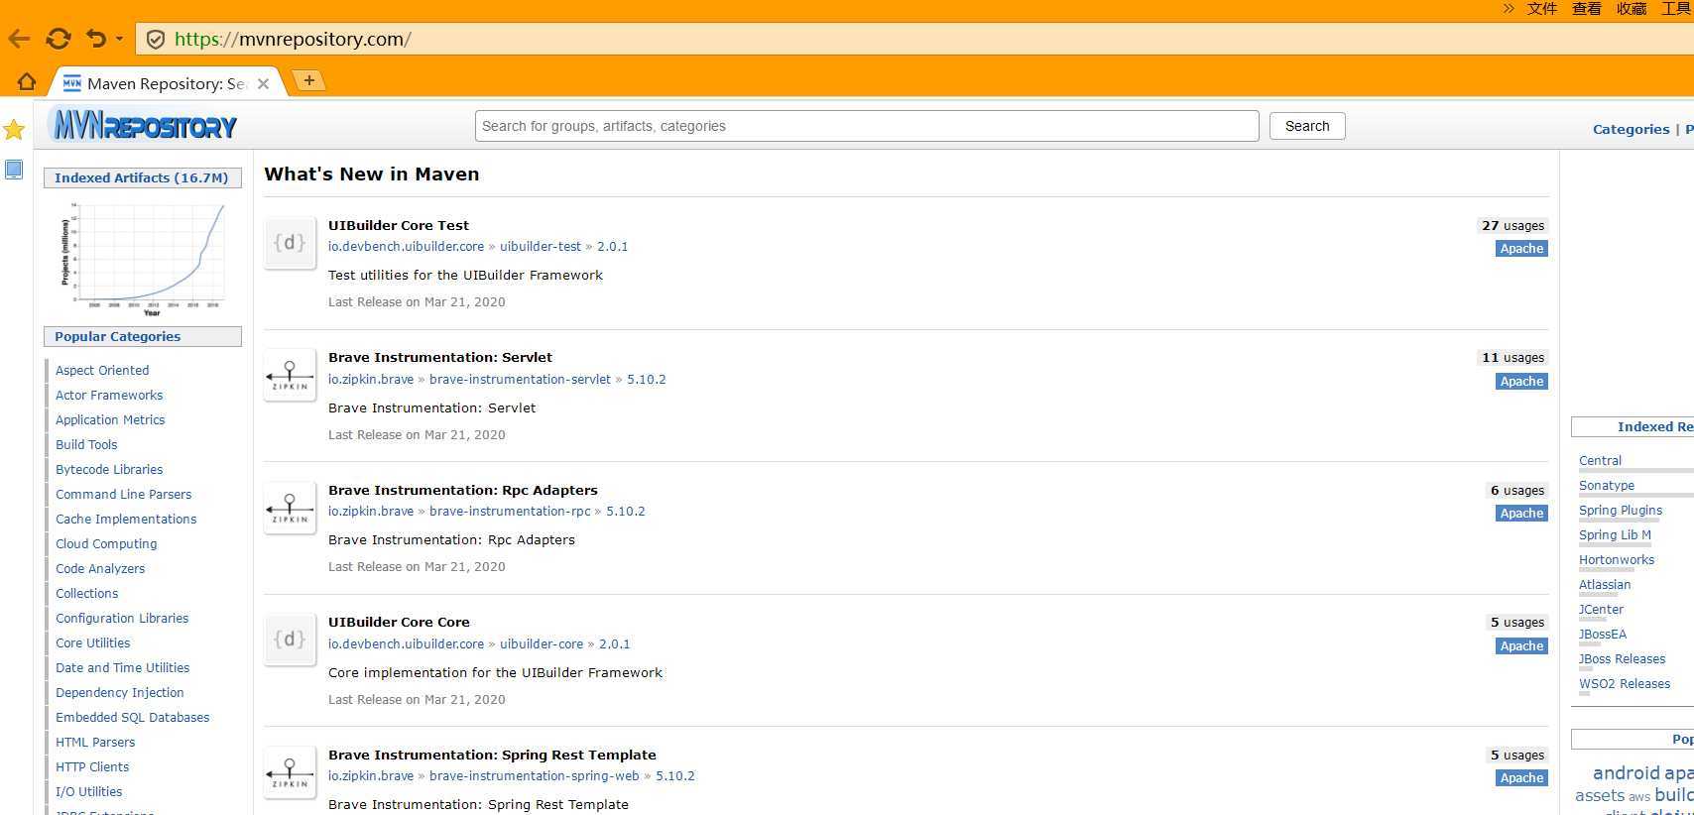Viewport: 1694px width, 815px height.
Task: Open the dropdown arrow beside the undo icon
Action: 119,39
